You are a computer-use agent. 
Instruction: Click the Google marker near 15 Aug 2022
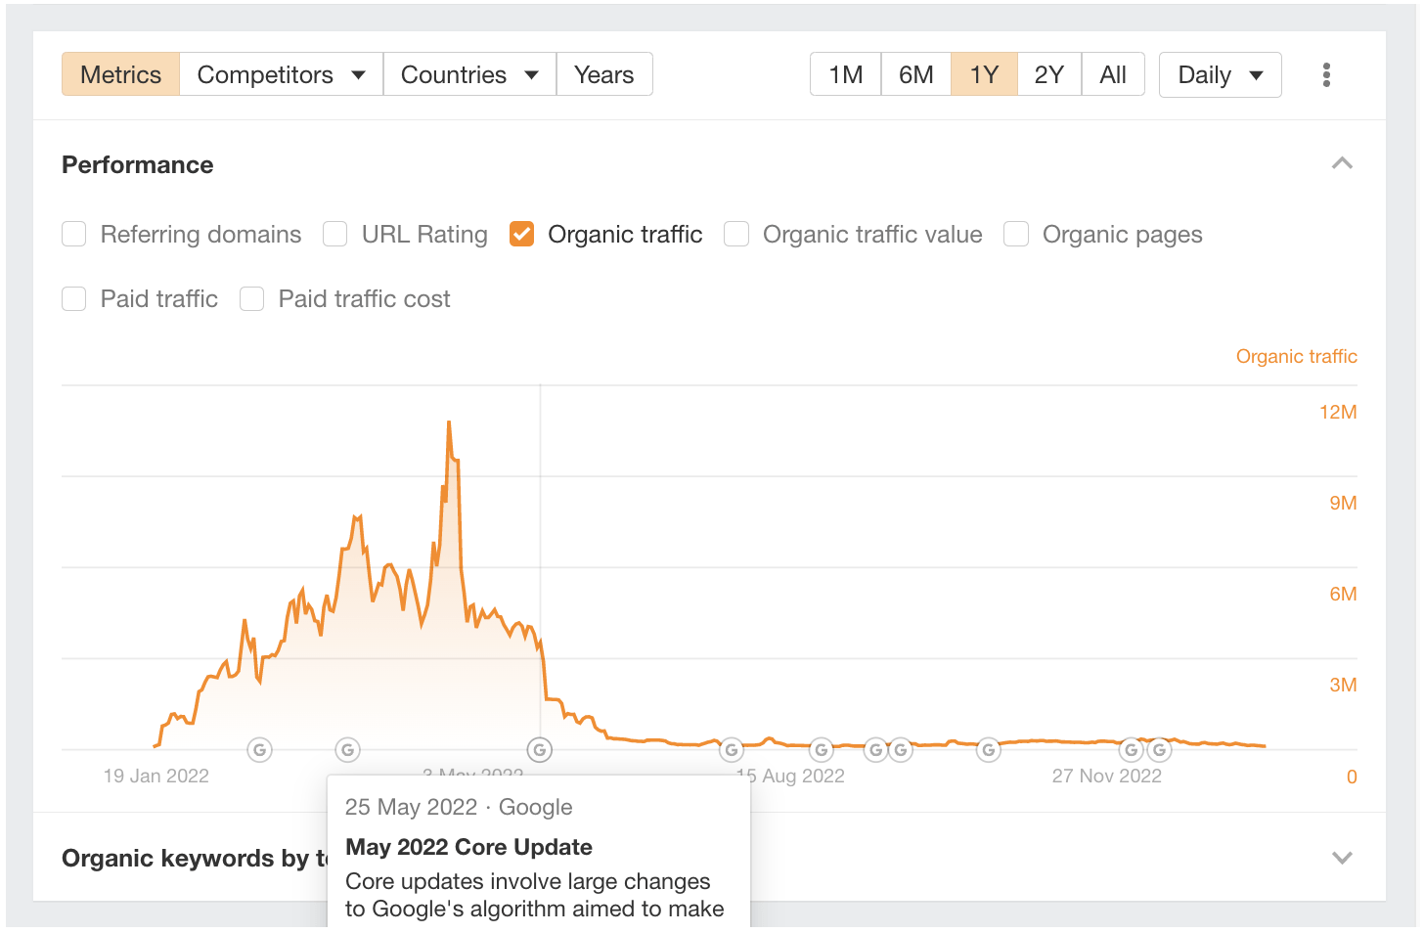731,749
